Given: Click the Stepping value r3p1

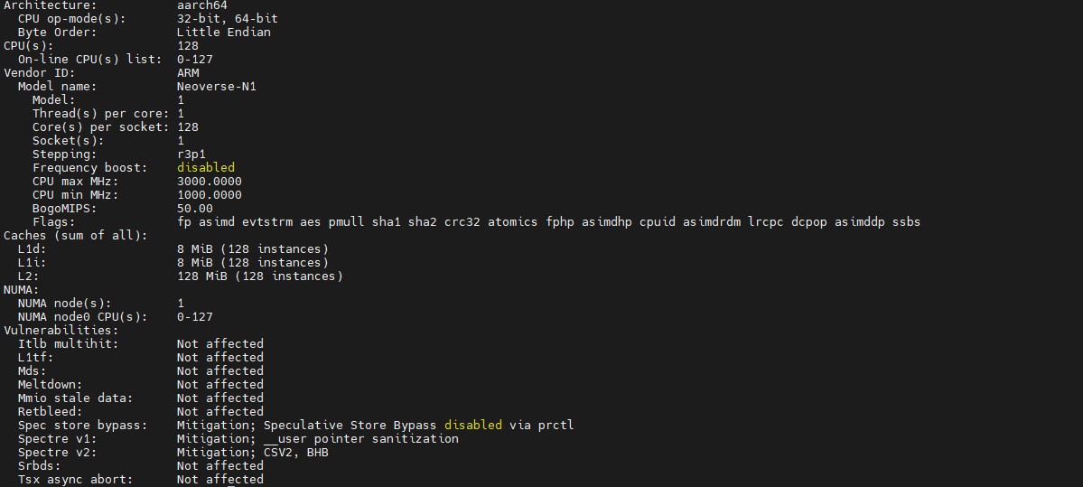Looking at the screenshot, I should [x=191, y=155].
